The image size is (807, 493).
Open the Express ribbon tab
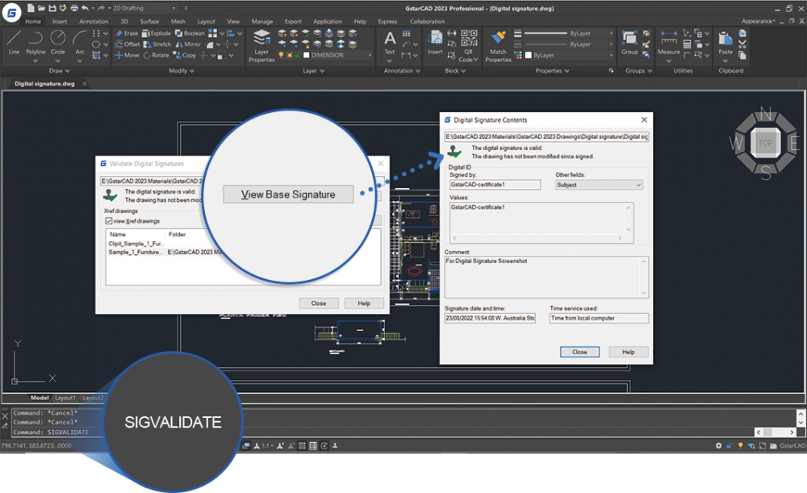[387, 22]
